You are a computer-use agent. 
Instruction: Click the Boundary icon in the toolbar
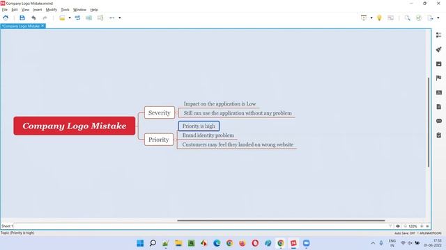(x=89, y=18)
